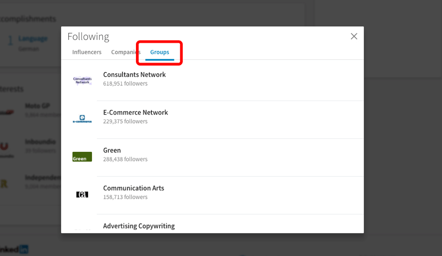Click the E-Commerce Network logo icon
Viewport: 442px width, 256px height.
[x=82, y=119]
